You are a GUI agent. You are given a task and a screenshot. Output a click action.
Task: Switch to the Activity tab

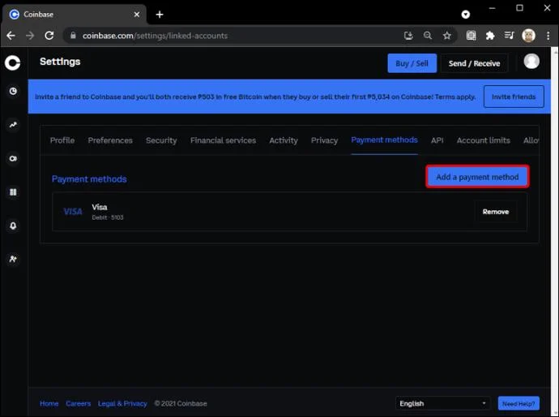pyautogui.click(x=284, y=140)
